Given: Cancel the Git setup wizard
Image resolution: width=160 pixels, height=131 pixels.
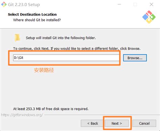Looking at the screenshot, I should coord(144,123).
